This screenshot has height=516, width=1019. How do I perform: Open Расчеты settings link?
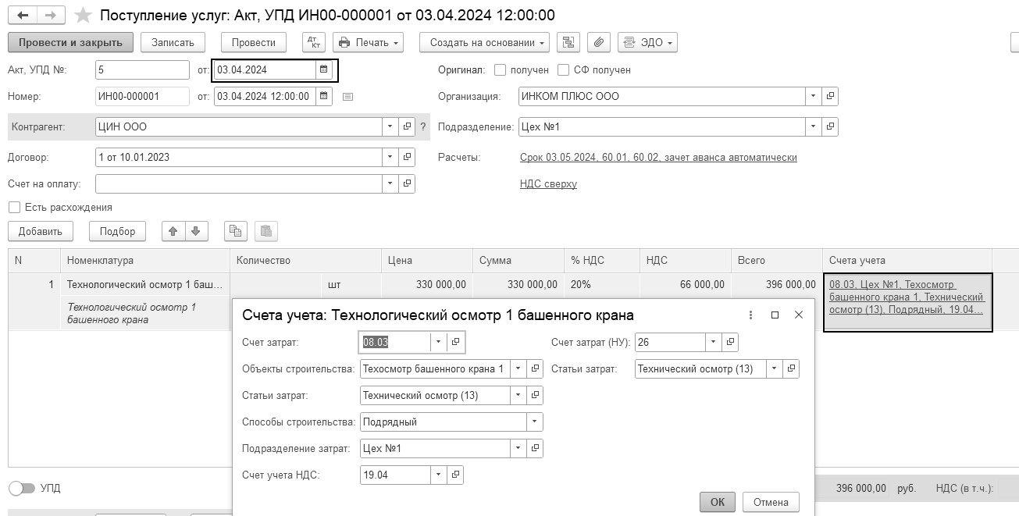pyautogui.click(x=658, y=157)
